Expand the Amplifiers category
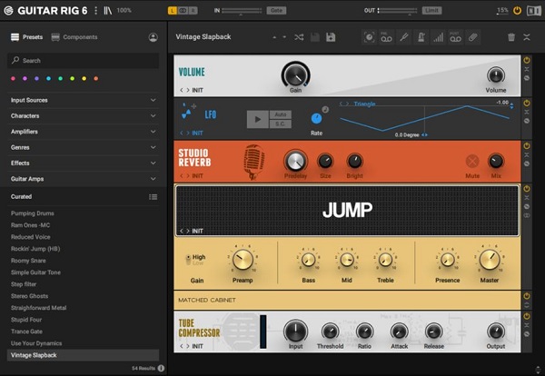 [83, 132]
